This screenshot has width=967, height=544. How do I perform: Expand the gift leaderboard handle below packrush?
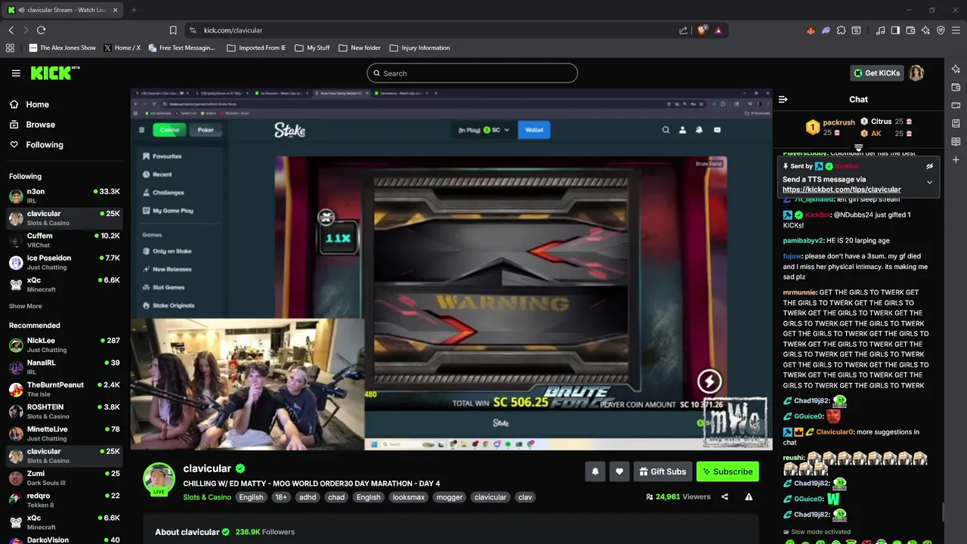point(858,147)
